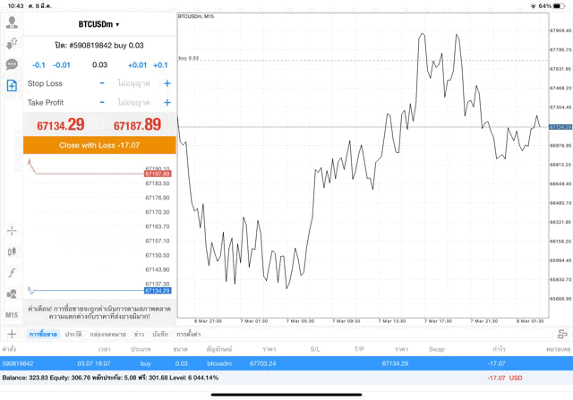Decrease volume by 0.1

click(38, 64)
